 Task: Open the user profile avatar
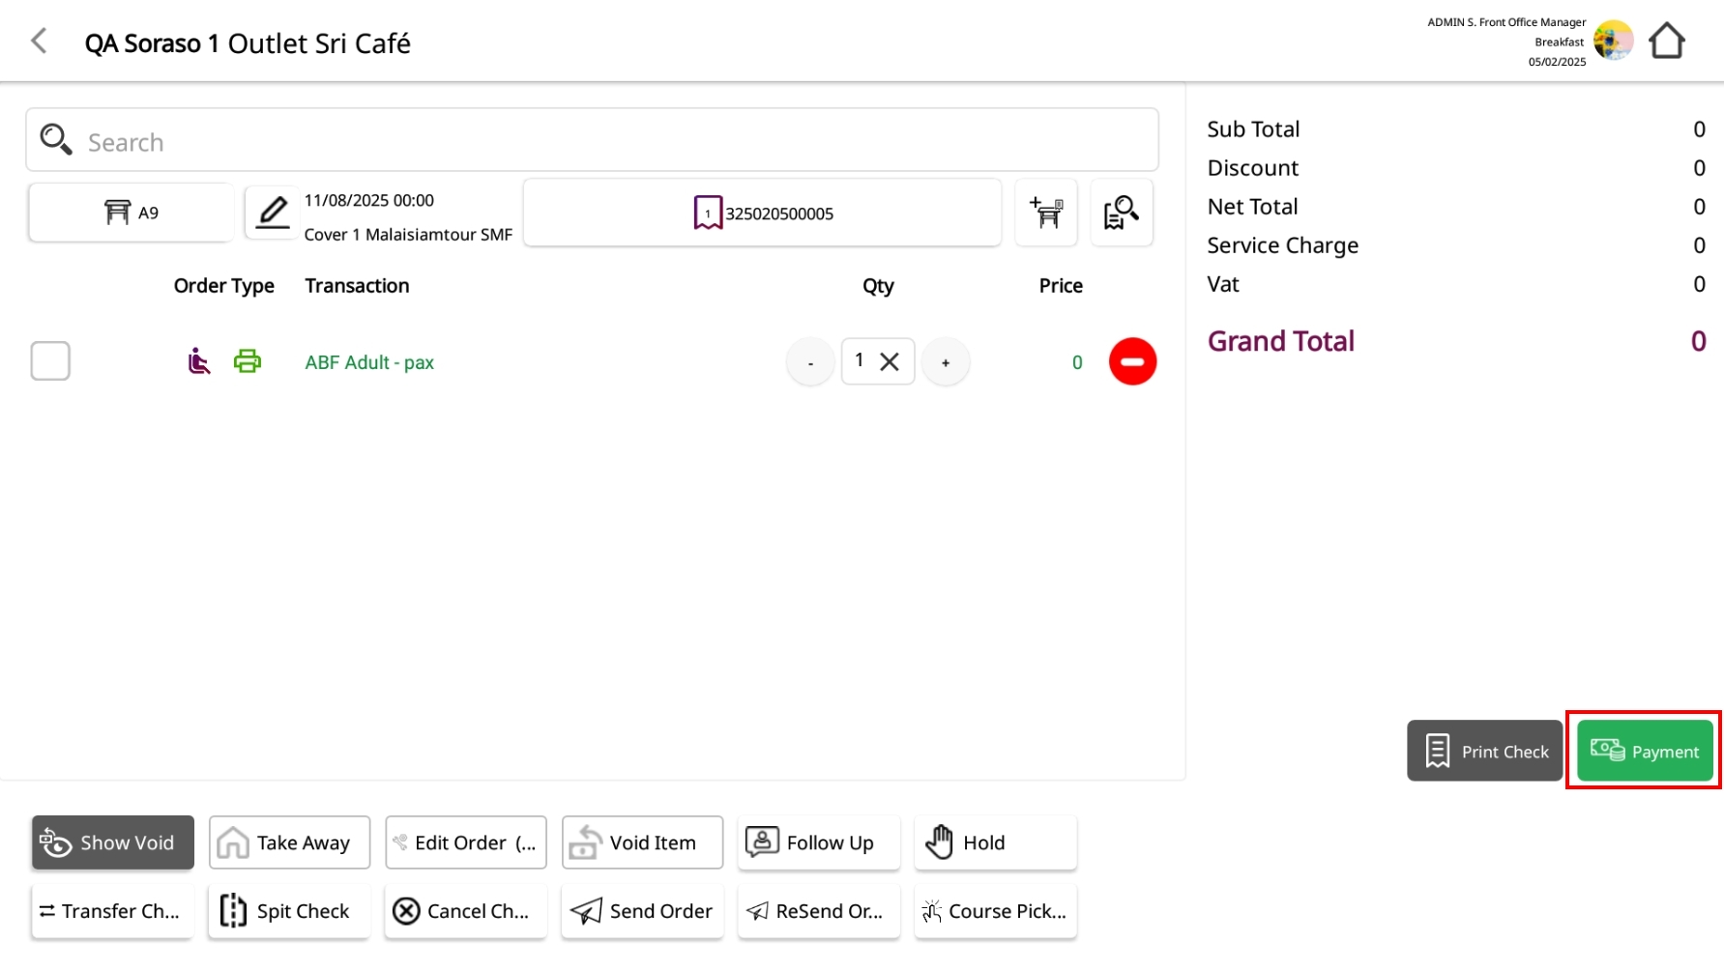[x=1613, y=42]
